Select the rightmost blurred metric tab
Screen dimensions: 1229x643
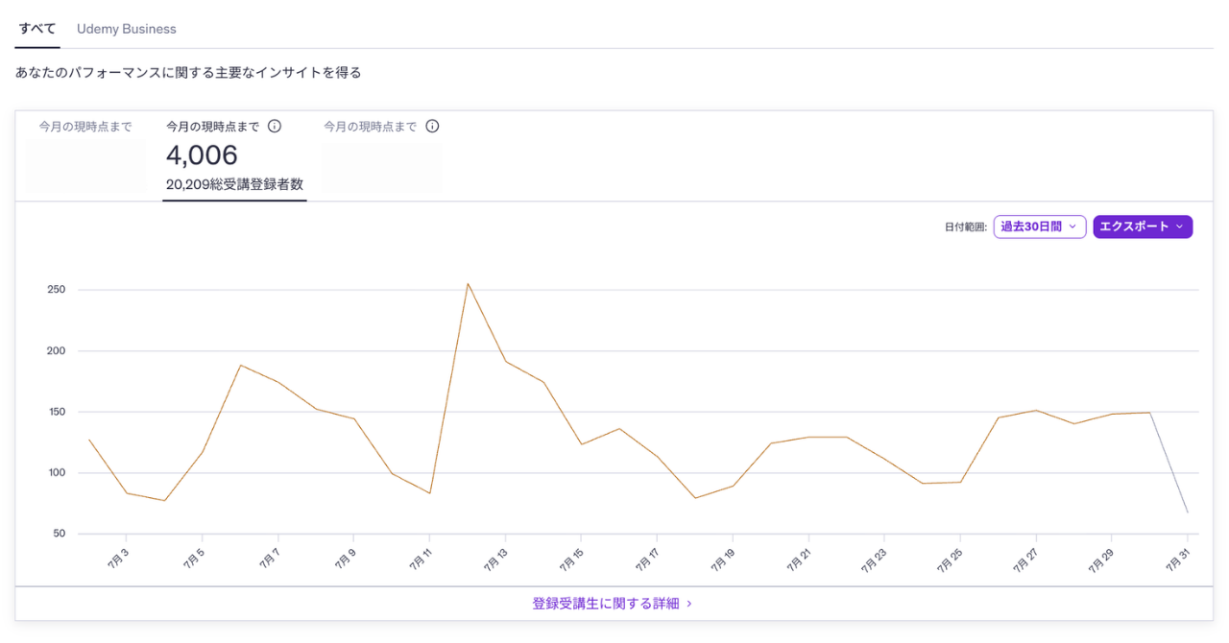(381, 155)
